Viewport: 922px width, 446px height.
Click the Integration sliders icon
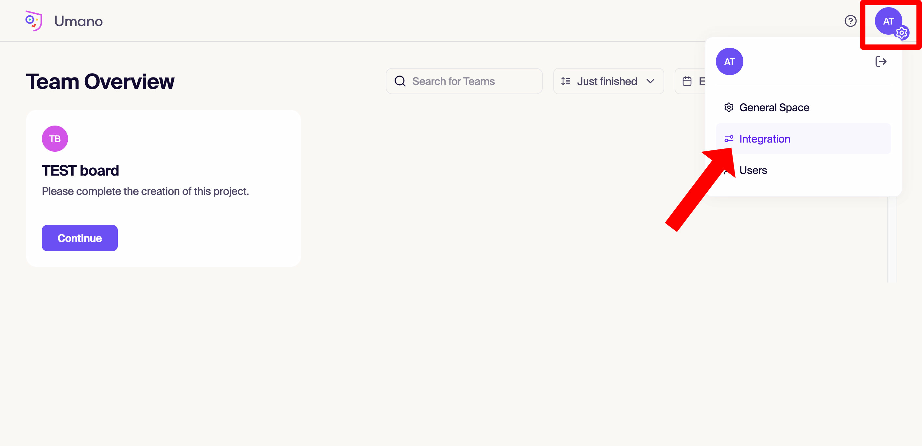point(729,138)
